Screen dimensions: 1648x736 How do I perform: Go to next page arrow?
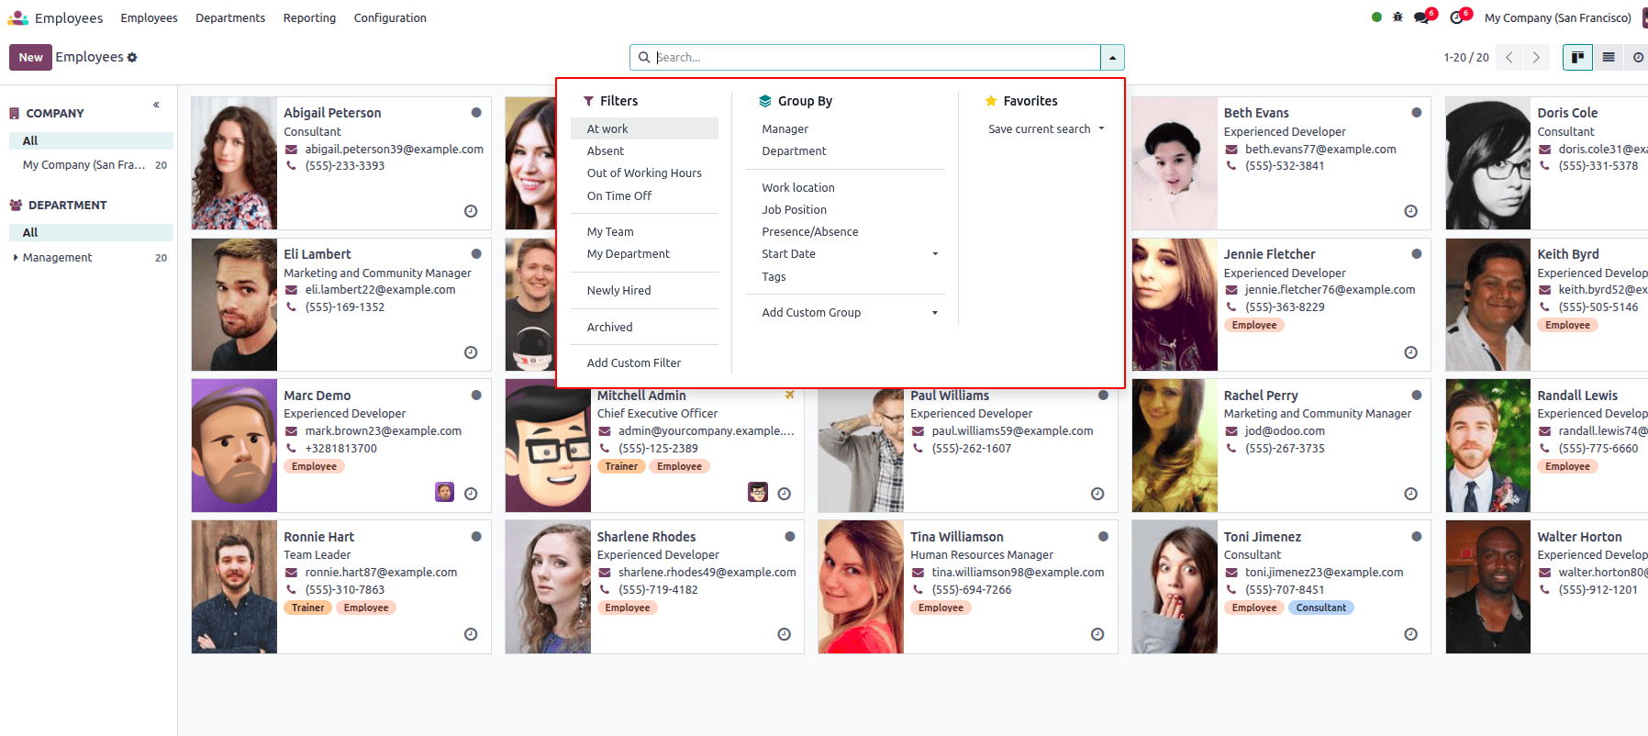point(1536,57)
